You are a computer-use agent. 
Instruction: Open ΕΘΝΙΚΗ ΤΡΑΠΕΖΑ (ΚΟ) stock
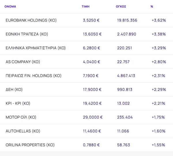click(x=27, y=34)
